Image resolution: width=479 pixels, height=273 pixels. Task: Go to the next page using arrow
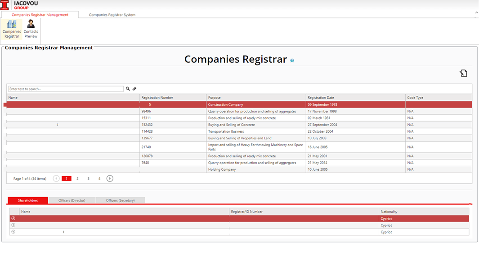(x=110, y=178)
